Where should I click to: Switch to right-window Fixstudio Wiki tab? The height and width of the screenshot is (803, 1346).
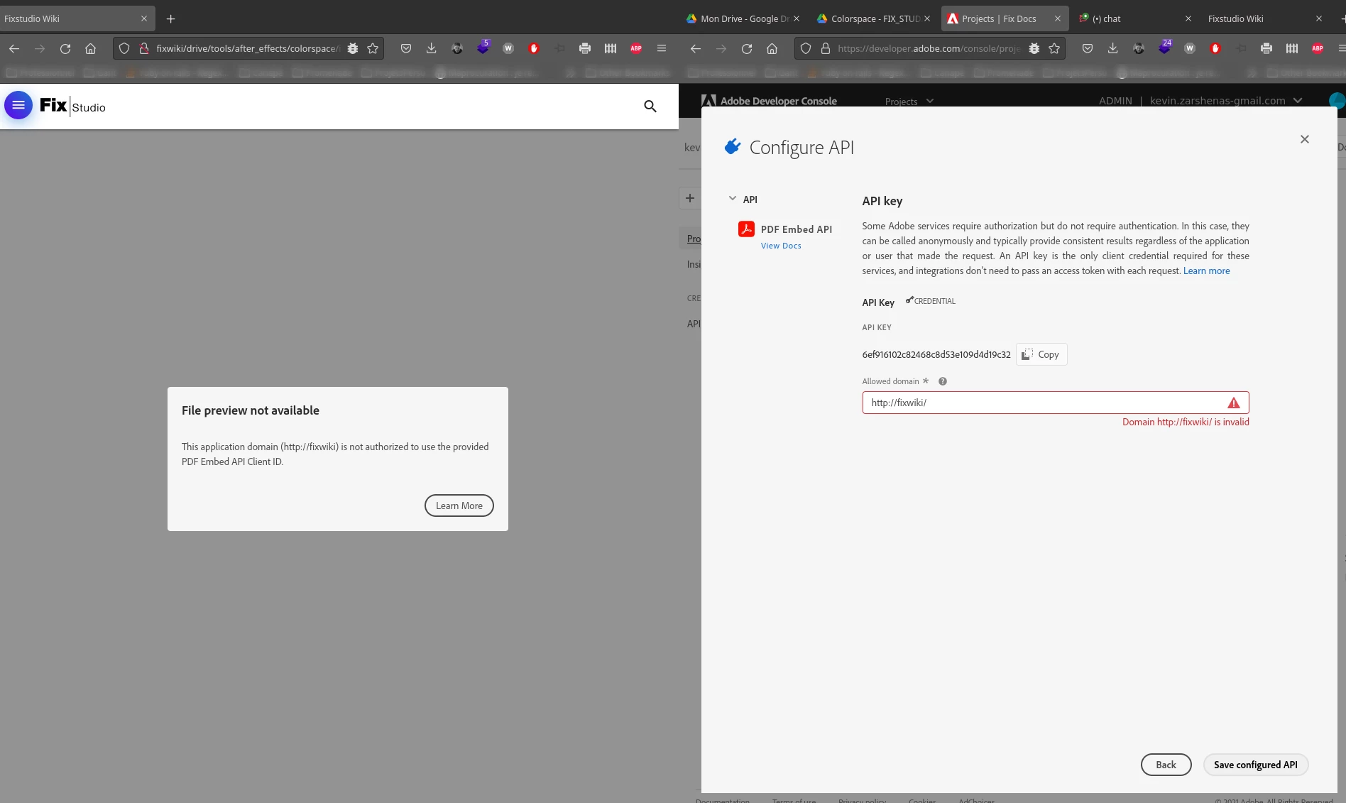(x=1265, y=18)
